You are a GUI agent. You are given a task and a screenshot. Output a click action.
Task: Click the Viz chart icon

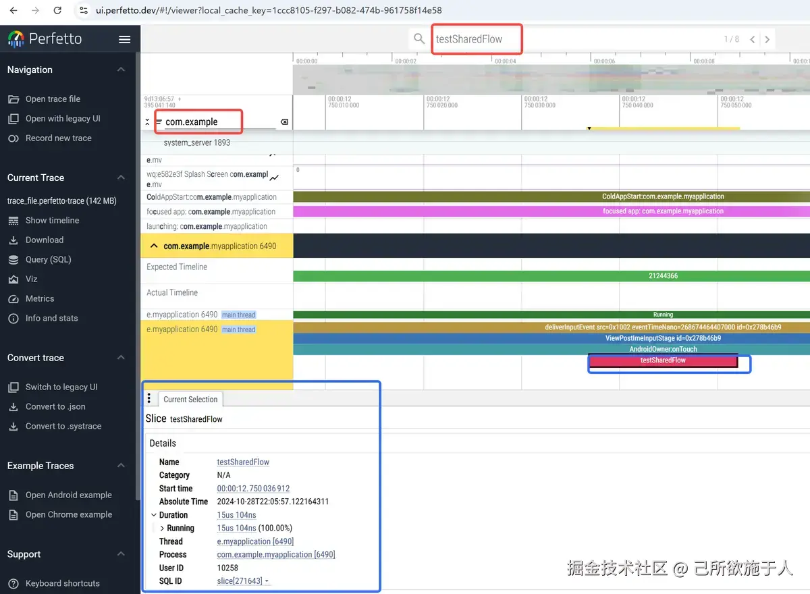[x=13, y=279]
